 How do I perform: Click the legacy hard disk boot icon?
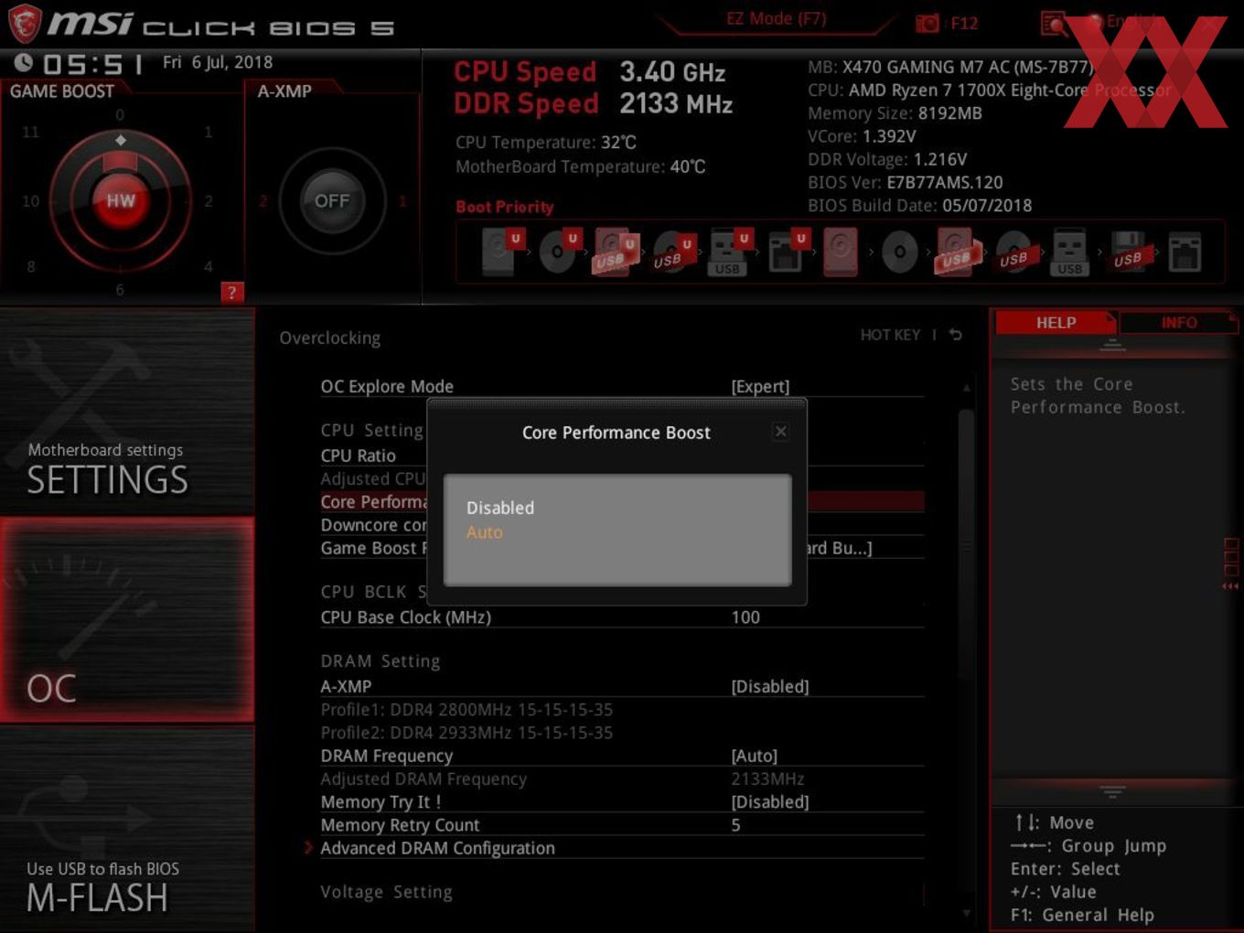841,252
